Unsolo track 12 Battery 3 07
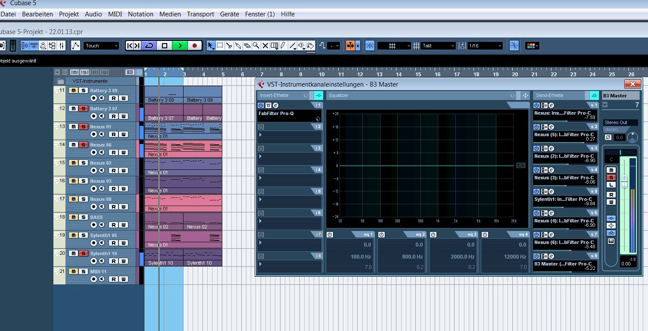The height and width of the screenshot is (331, 648). tap(84, 109)
